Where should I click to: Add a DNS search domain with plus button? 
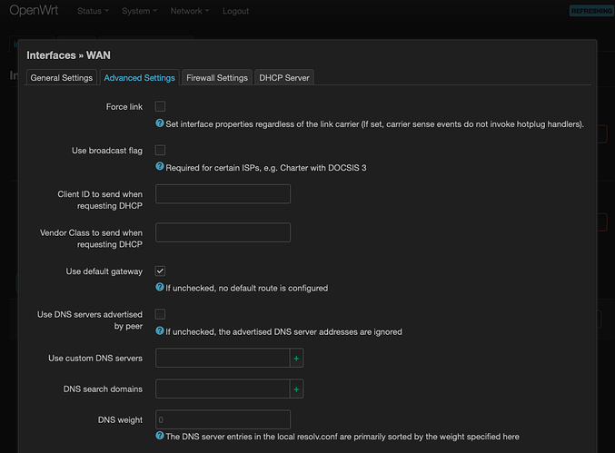tap(296, 389)
